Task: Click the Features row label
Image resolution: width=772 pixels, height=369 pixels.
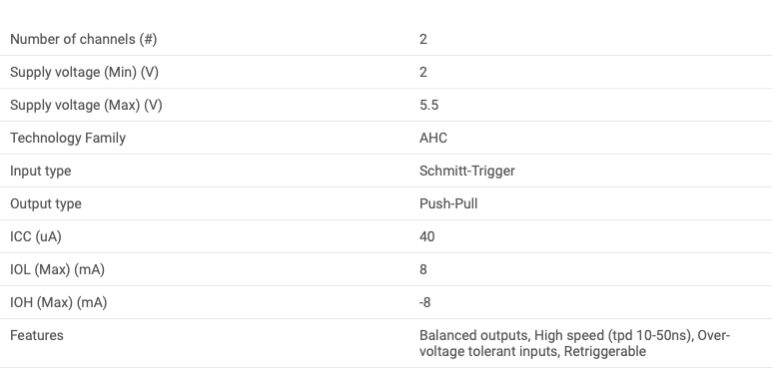Action: coord(36,335)
